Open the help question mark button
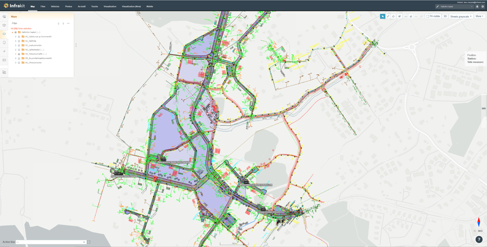The height and width of the screenshot is (247, 487). (478, 240)
